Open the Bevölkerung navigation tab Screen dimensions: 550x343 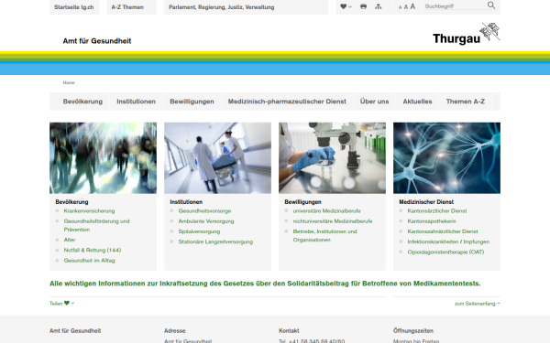point(82,102)
